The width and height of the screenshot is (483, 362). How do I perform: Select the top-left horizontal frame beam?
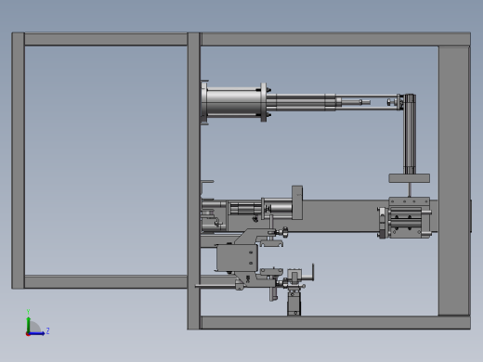pos(106,40)
